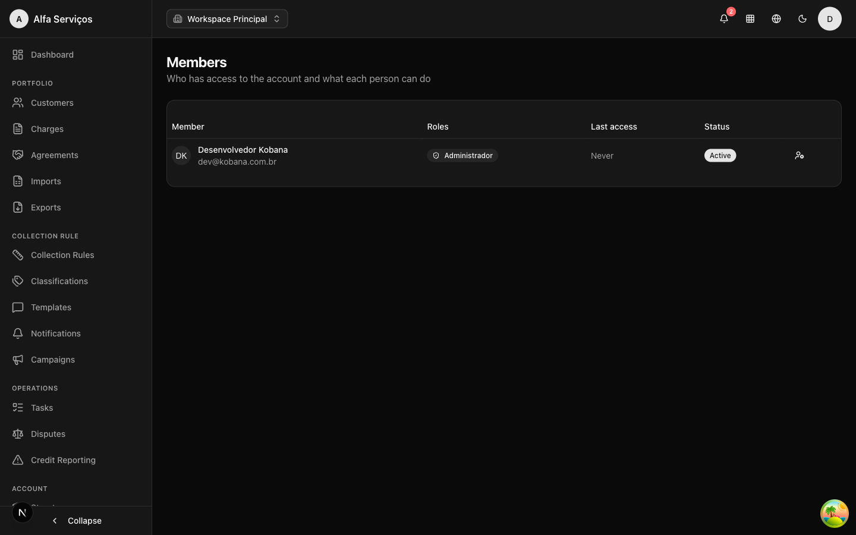This screenshot has height=535, width=856.
Task: Open Exports page
Action: click(75, 207)
